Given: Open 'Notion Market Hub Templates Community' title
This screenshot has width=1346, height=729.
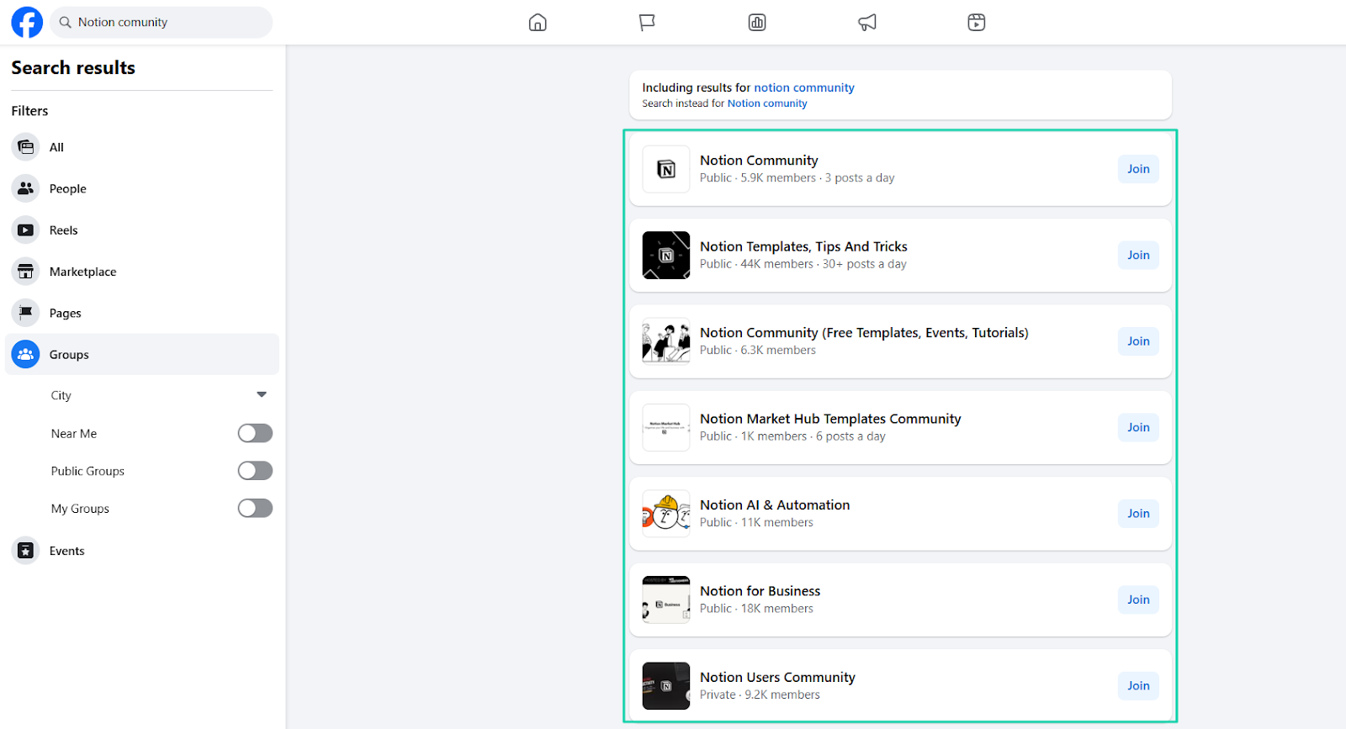Looking at the screenshot, I should (x=830, y=419).
